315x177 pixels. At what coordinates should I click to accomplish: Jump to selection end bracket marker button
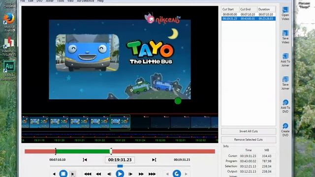(x=154, y=160)
